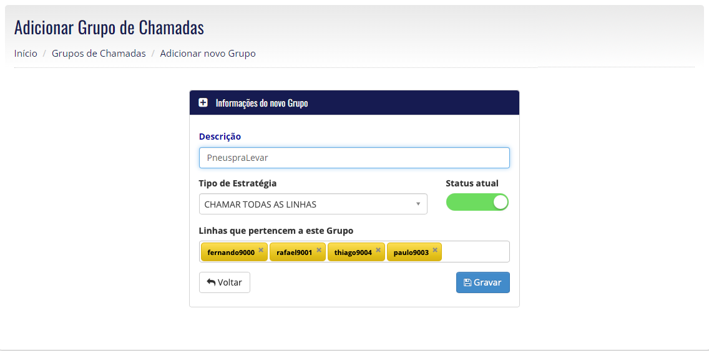709x351 pixels.
Task: Remove the paulo9003 line tag
Action: 435,250
